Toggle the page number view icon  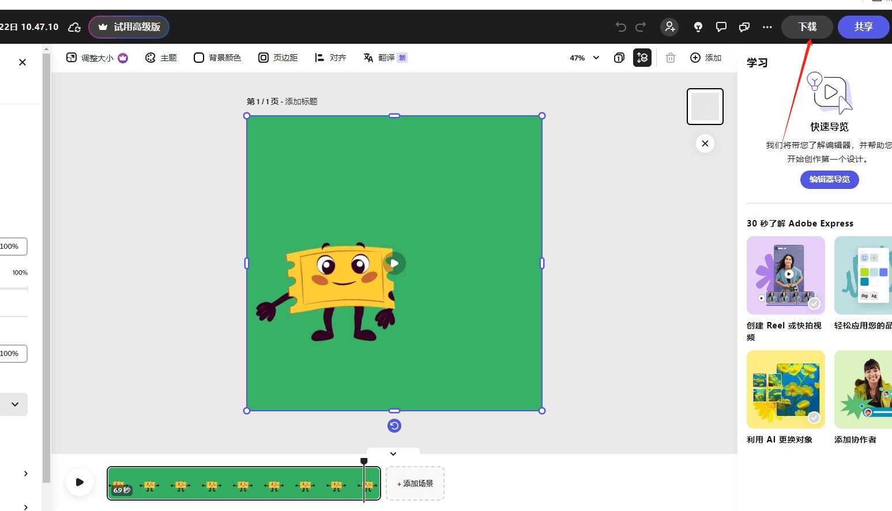(x=619, y=58)
